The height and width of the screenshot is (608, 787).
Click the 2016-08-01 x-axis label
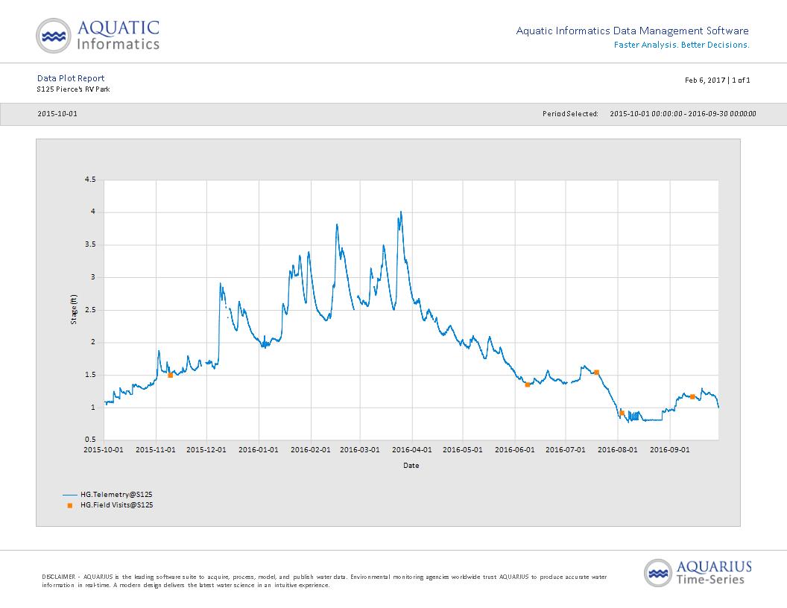[618, 450]
